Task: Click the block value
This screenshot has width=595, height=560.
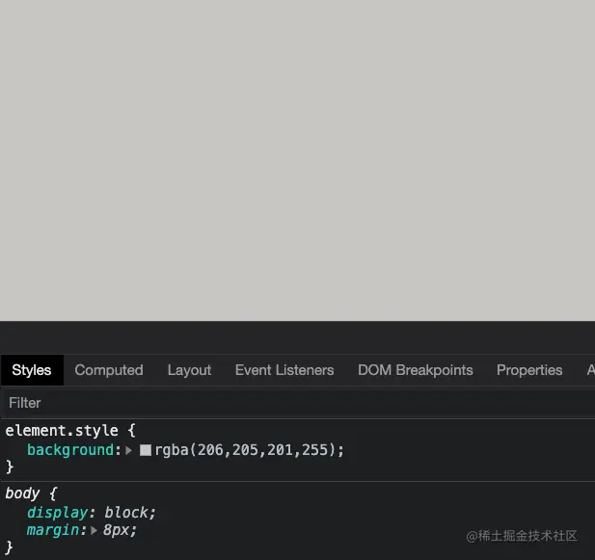Action: tap(126, 513)
